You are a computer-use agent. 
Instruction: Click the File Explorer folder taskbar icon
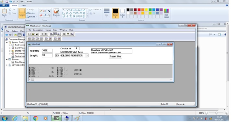point(25,118)
